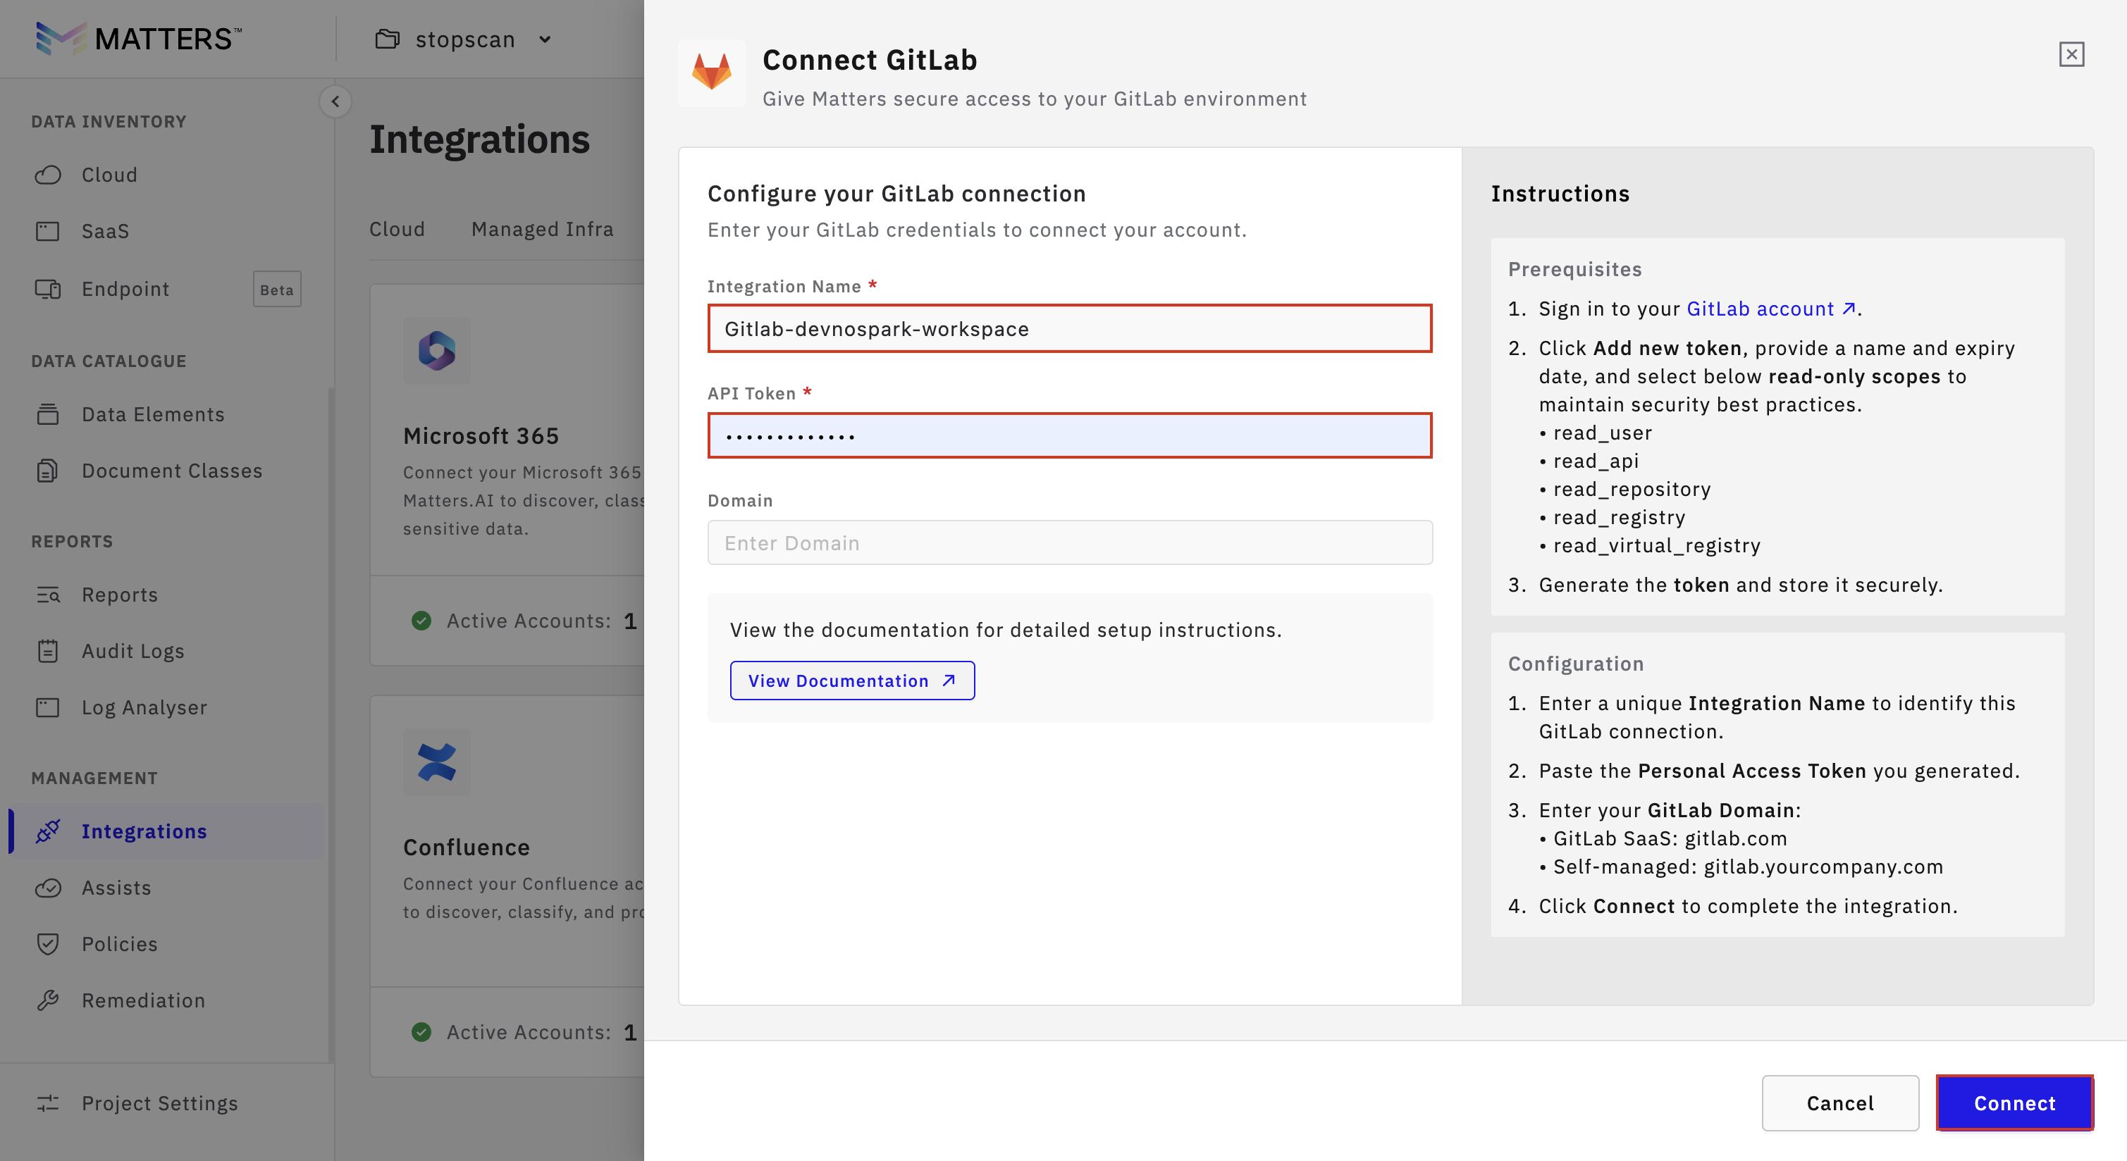Click the Audit Logs icon
2127x1161 pixels.
tap(48, 651)
